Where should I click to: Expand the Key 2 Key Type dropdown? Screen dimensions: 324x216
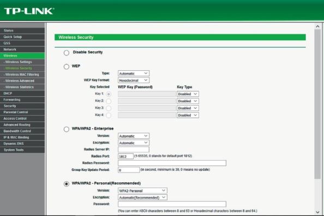pyautogui.click(x=188, y=101)
